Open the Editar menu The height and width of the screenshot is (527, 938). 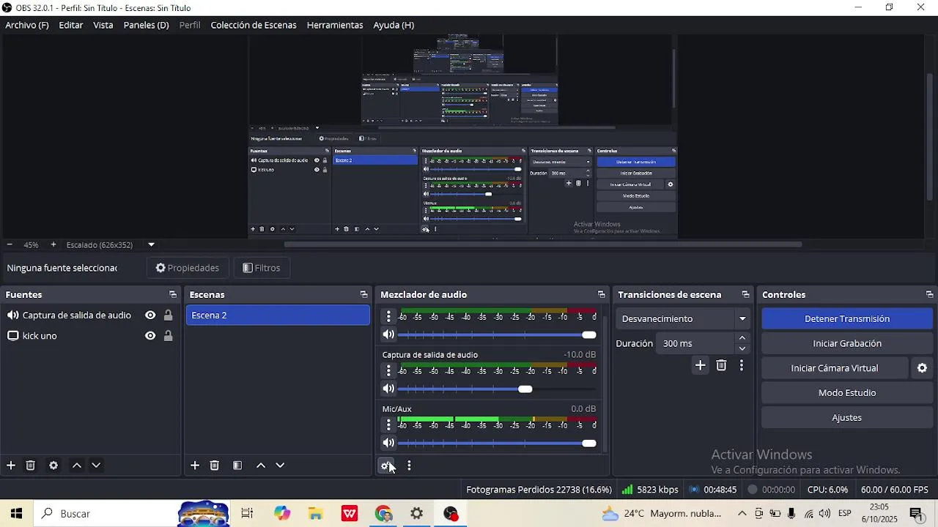coord(71,25)
